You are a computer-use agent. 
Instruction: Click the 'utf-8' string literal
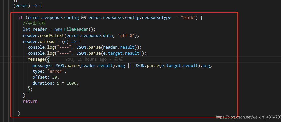pos(126,35)
